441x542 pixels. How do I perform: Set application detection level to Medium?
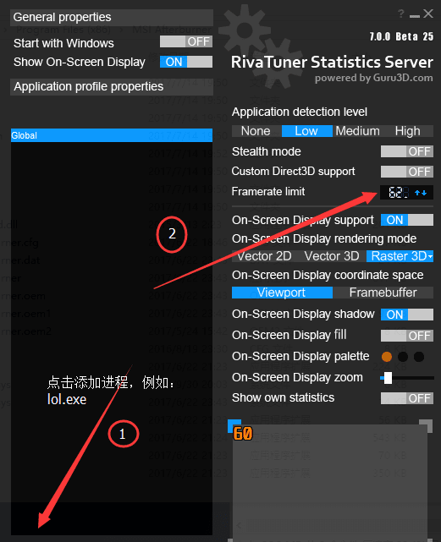click(x=357, y=131)
